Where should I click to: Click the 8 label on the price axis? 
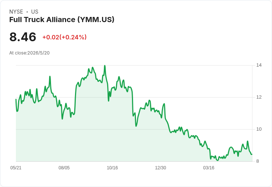[258, 161]
